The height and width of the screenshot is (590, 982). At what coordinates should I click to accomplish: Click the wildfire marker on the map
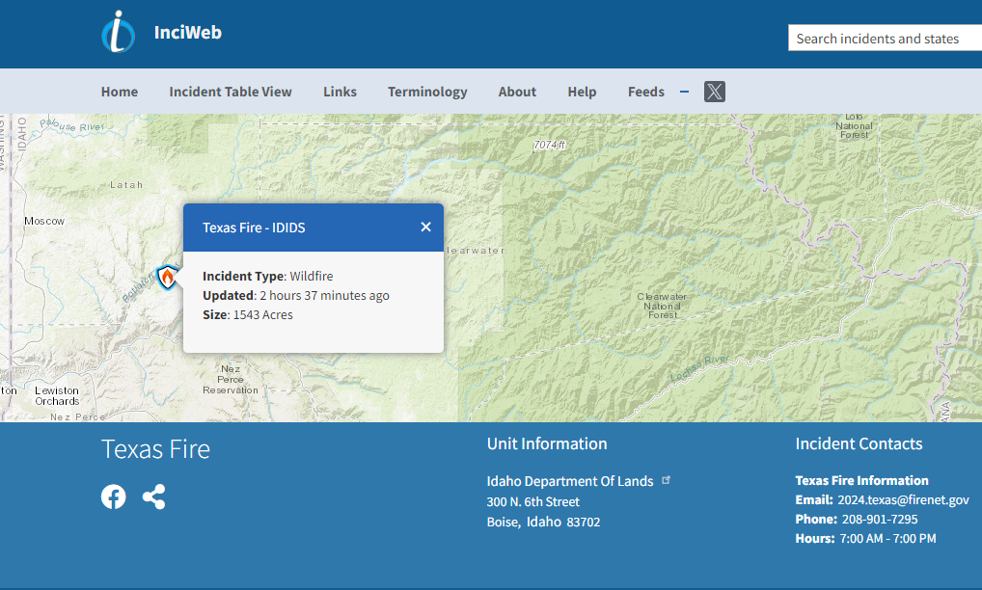pyautogui.click(x=168, y=278)
